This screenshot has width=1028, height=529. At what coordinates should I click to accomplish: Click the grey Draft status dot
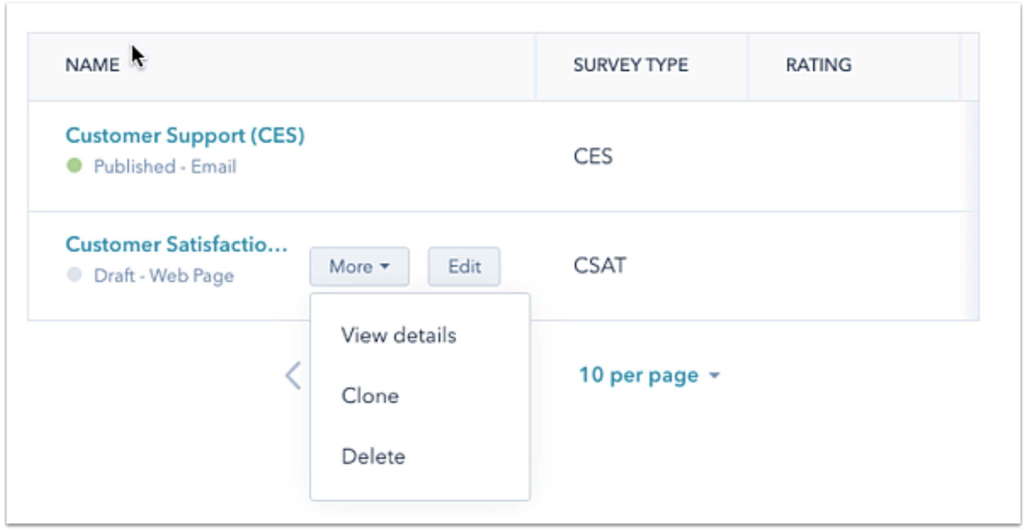click(x=74, y=275)
